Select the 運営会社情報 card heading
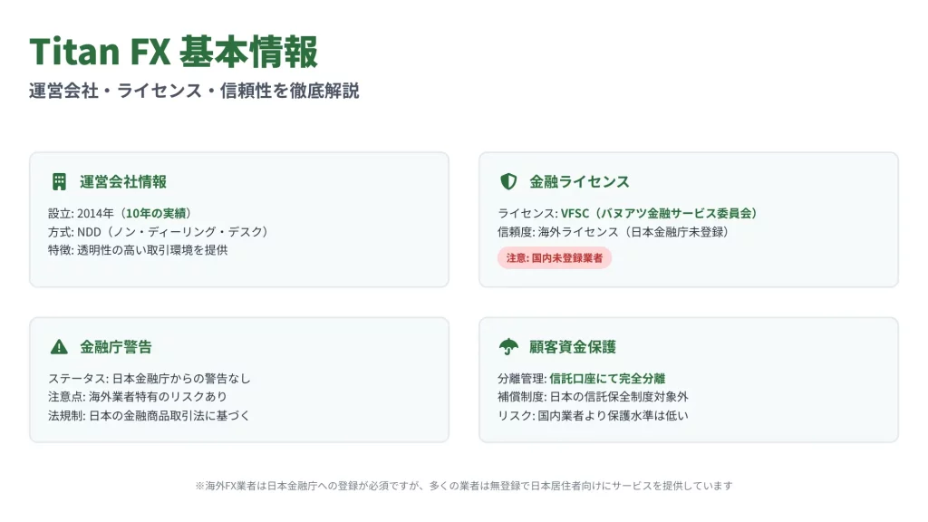 [123, 182]
